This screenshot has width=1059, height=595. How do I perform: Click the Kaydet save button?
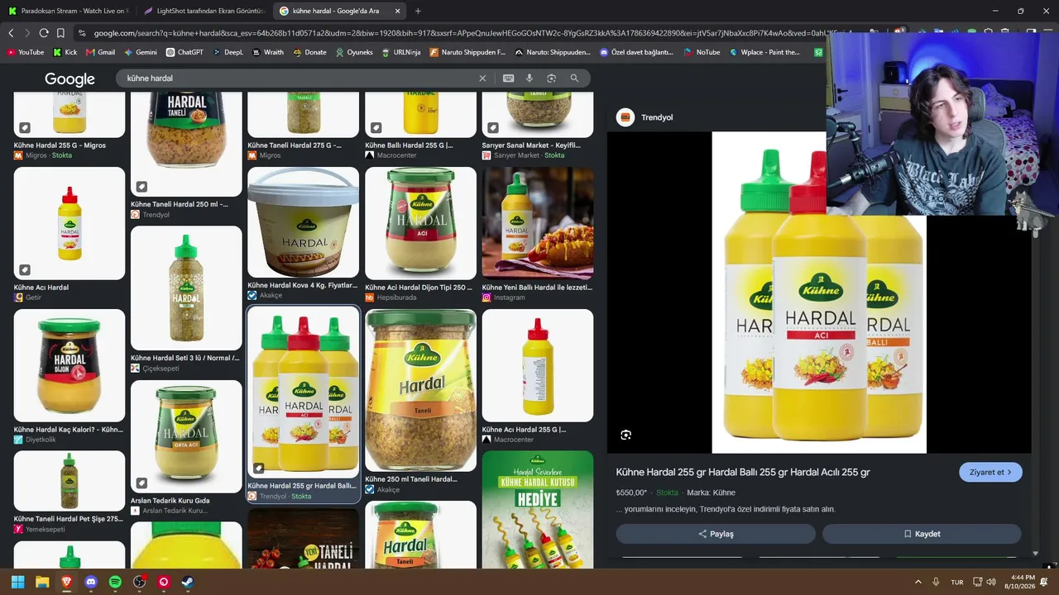click(922, 534)
